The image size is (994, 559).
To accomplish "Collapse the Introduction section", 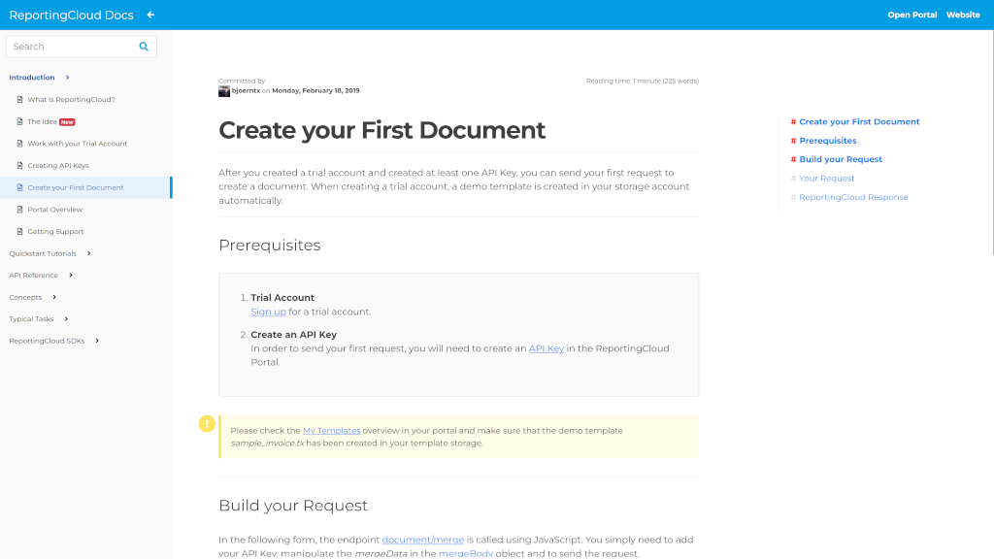I will (x=67, y=77).
